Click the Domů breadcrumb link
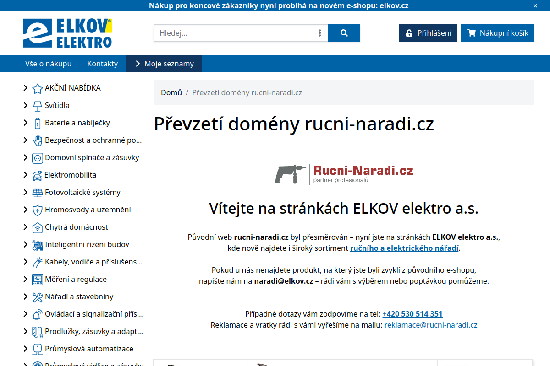This screenshot has width=550, height=366. [171, 92]
